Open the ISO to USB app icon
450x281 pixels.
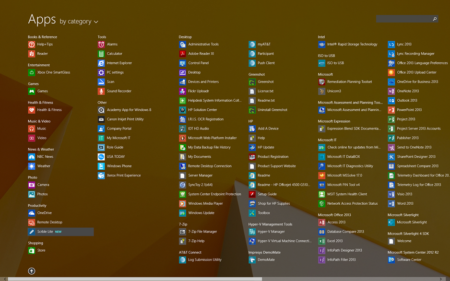[322, 63]
